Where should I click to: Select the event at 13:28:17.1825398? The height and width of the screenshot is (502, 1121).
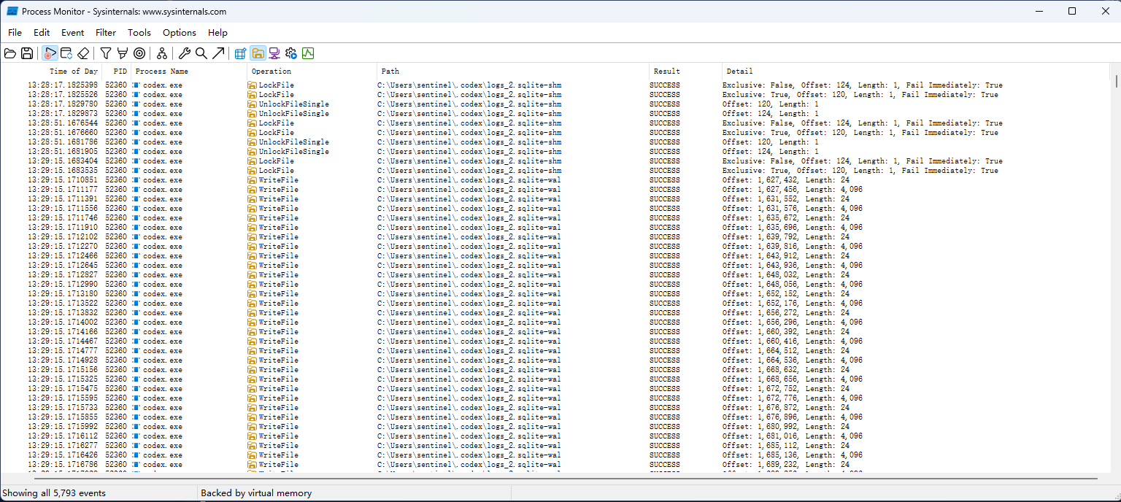point(555,85)
